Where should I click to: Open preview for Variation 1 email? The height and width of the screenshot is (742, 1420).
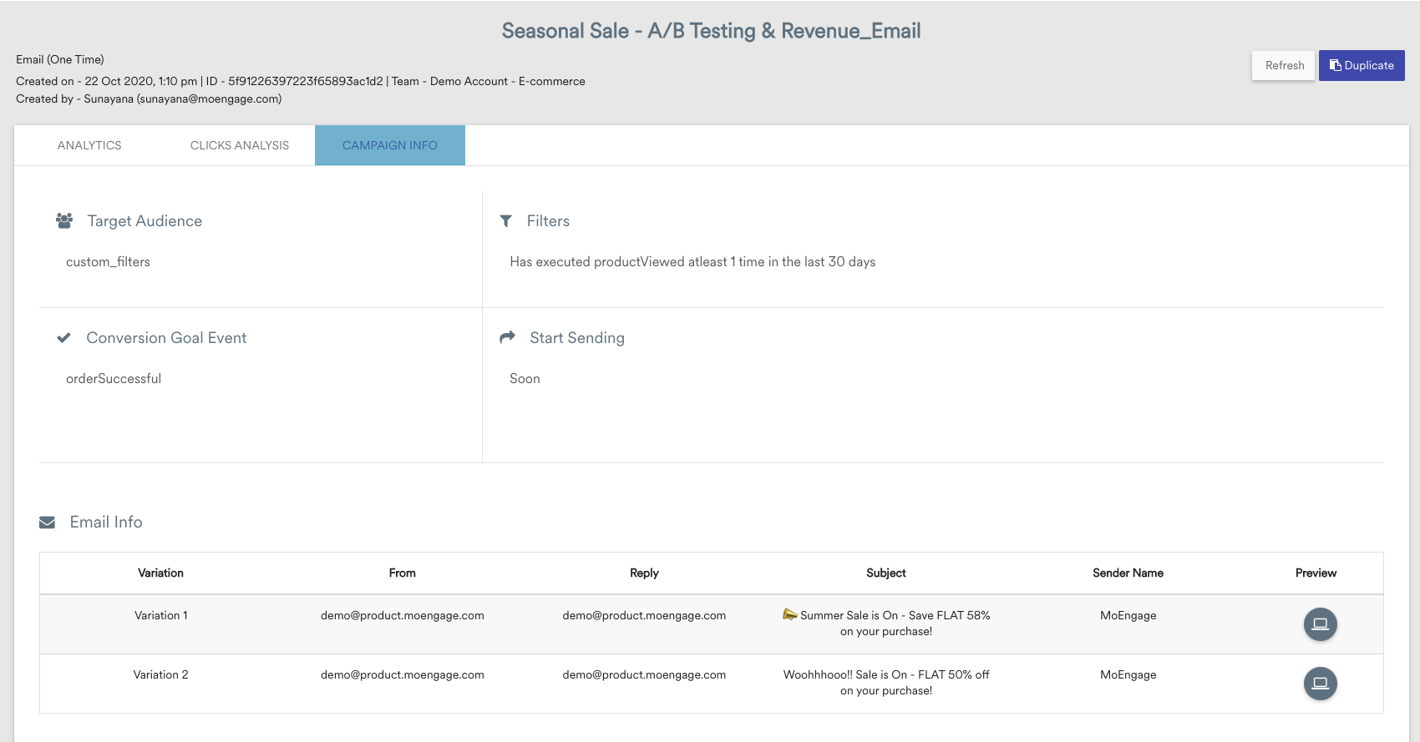[1320, 624]
